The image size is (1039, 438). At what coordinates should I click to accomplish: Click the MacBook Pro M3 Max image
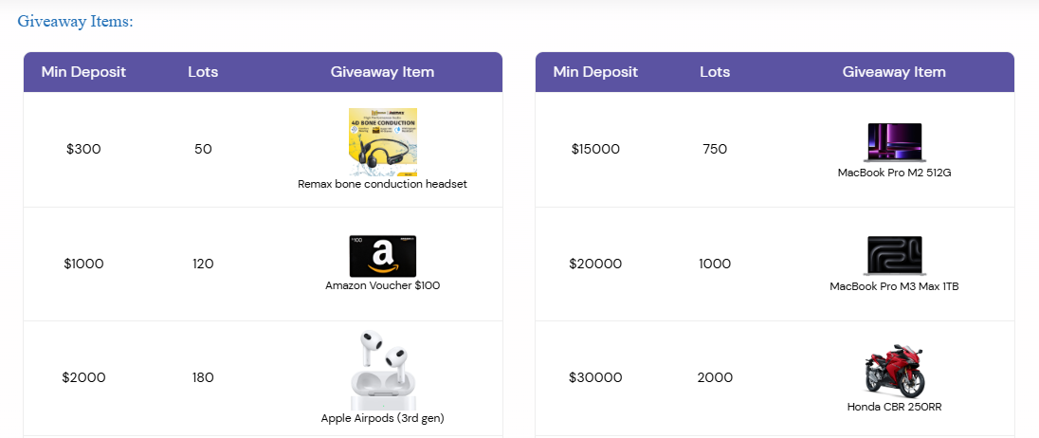click(894, 256)
